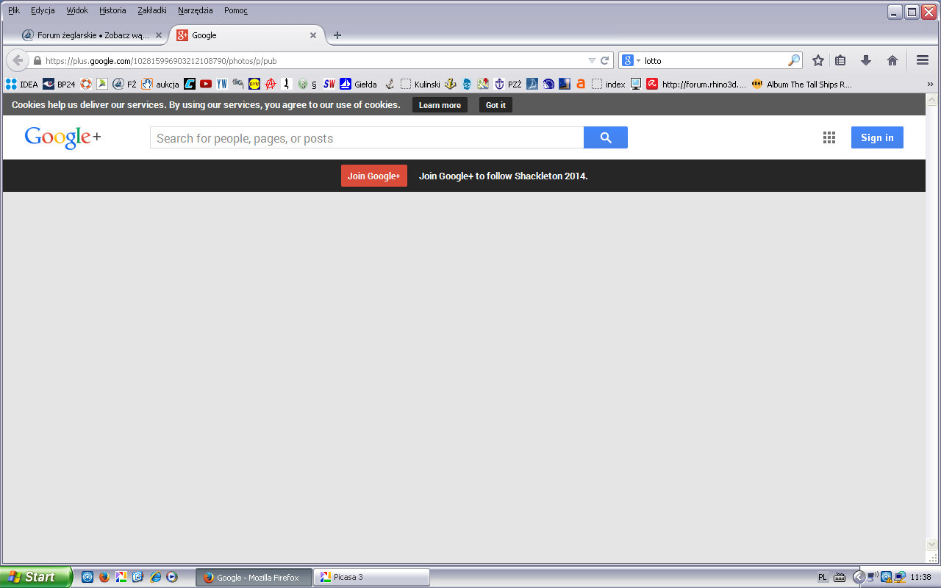The image size is (941, 588).
Task: Bookmark this page with the star icon
Action: click(817, 60)
